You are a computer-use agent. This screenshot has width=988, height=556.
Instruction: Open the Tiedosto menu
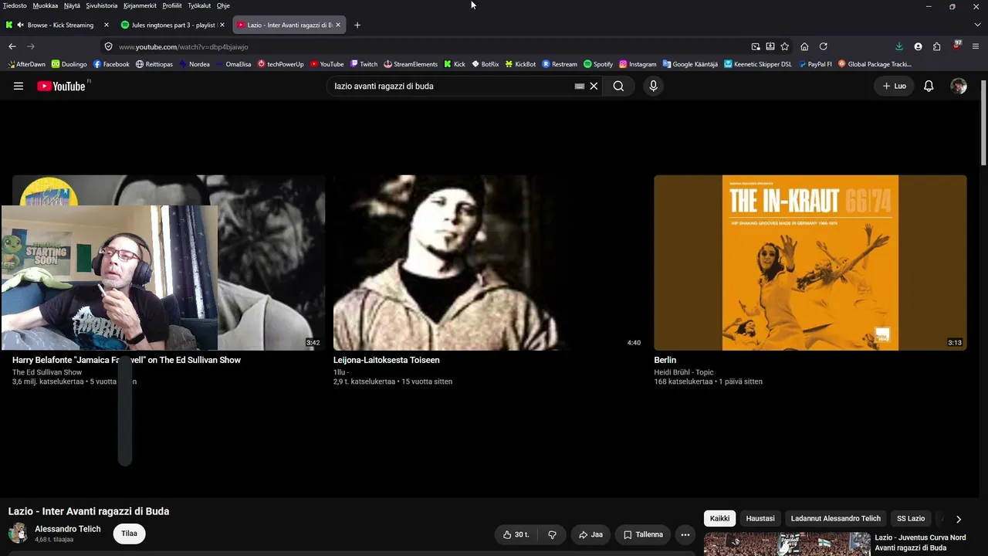point(15,5)
